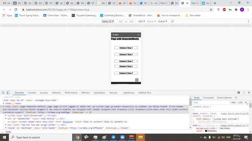Expand the masthead header node
This screenshot has height=141, width=252.
[x=6, y=128]
